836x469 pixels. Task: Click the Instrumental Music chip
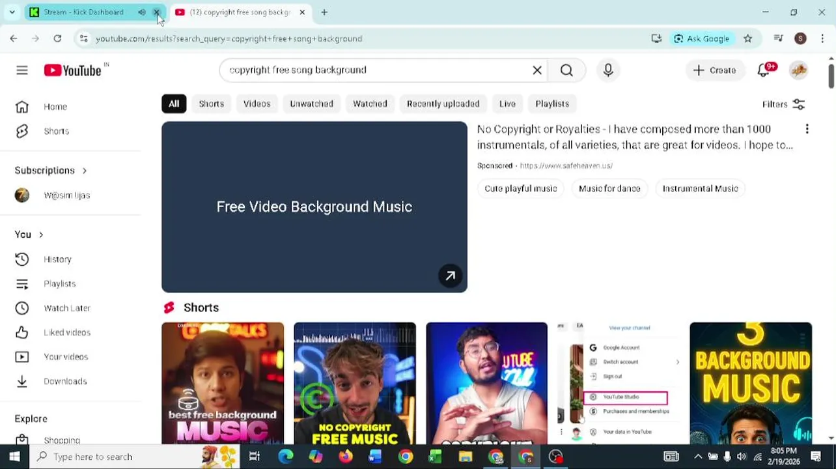point(701,188)
